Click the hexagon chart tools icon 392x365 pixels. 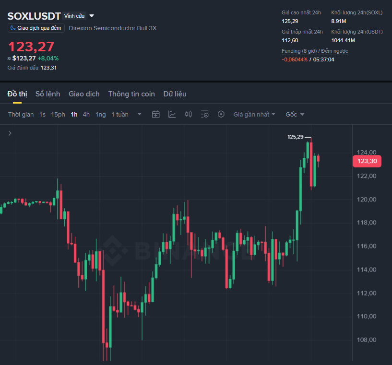click(x=221, y=115)
